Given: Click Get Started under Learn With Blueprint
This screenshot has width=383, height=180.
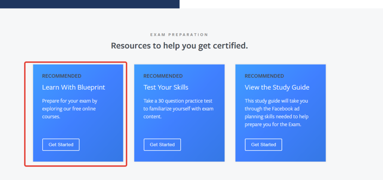Looking at the screenshot, I should click(61, 145).
